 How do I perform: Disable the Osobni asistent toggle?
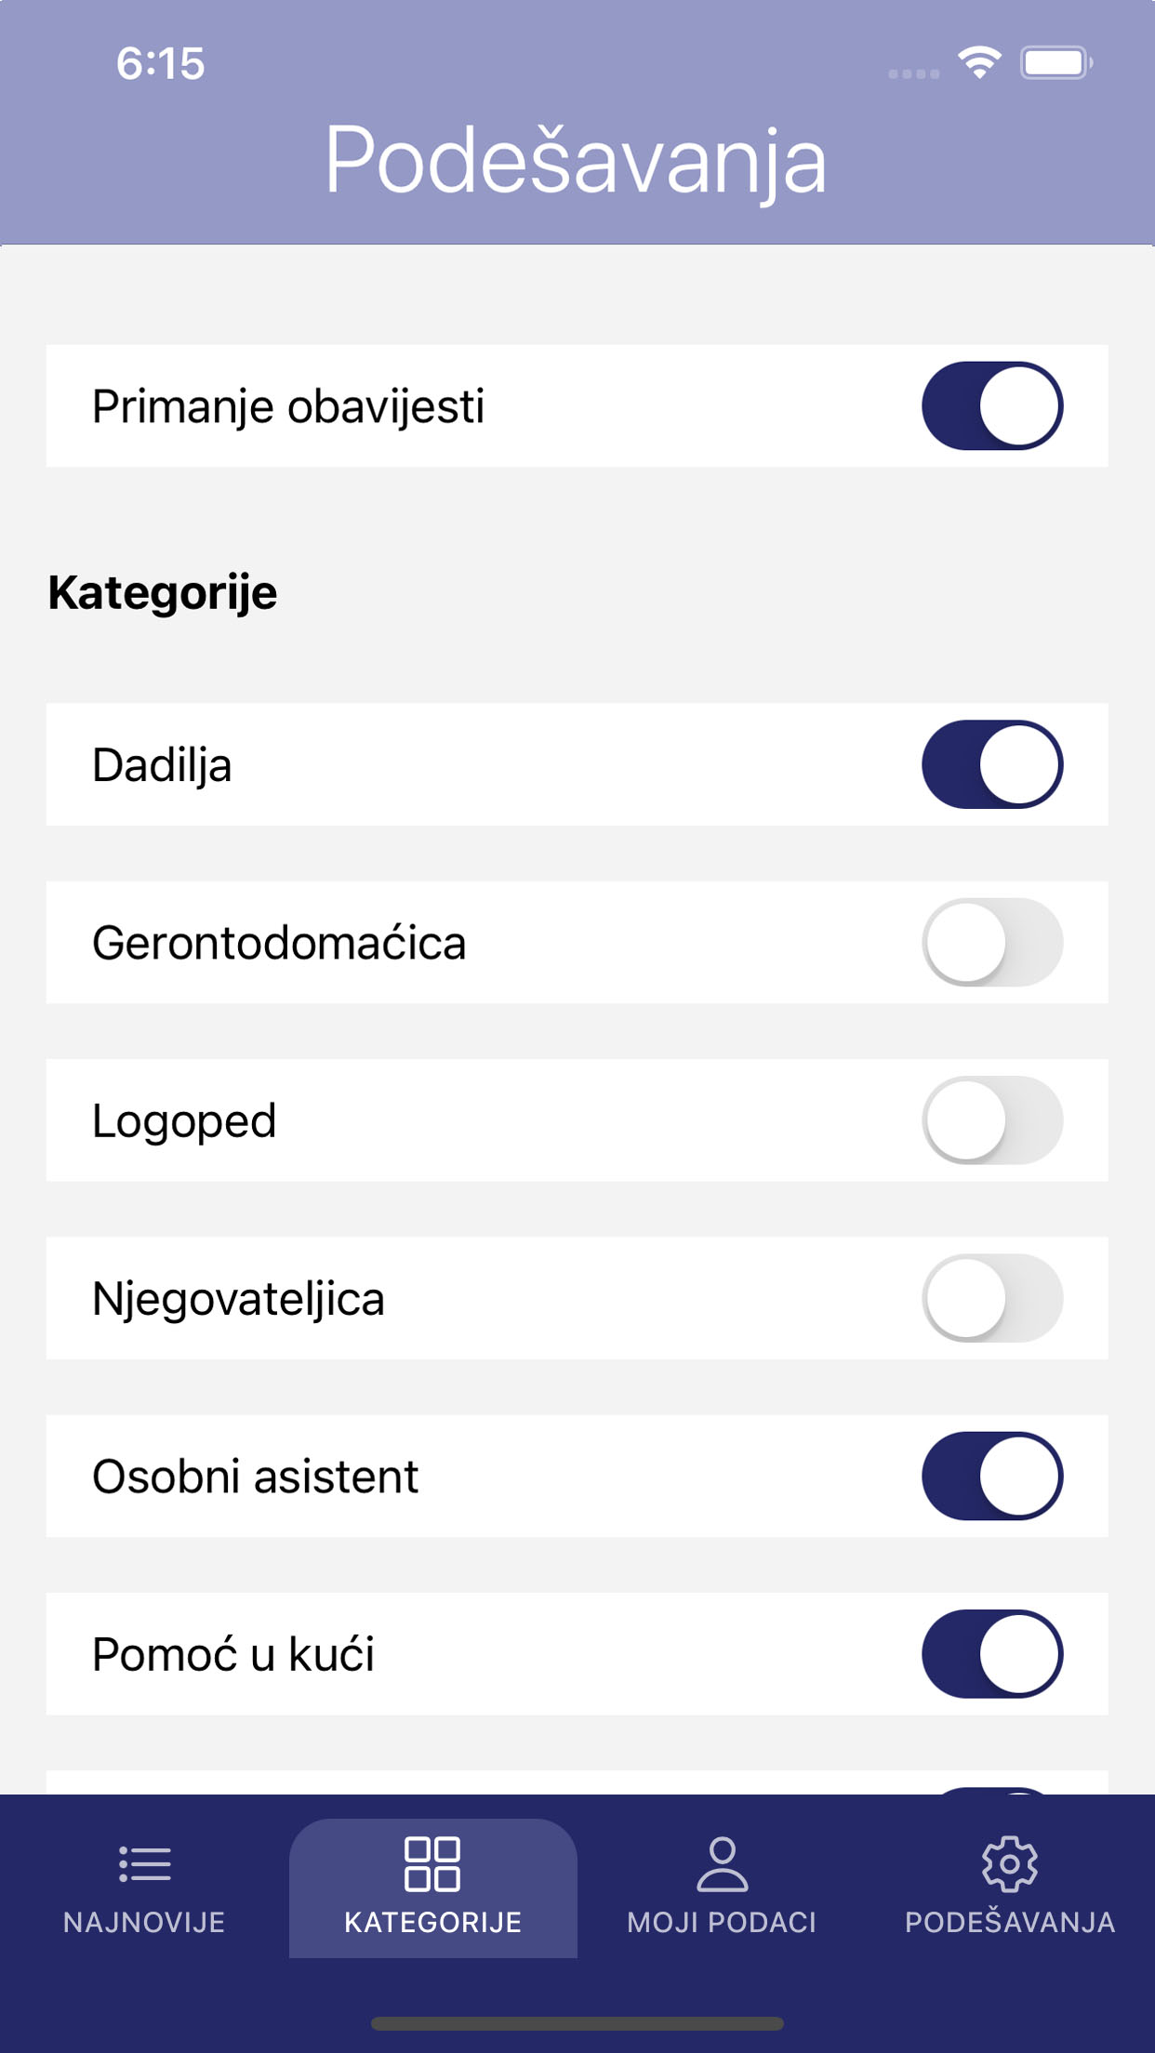(x=992, y=1477)
